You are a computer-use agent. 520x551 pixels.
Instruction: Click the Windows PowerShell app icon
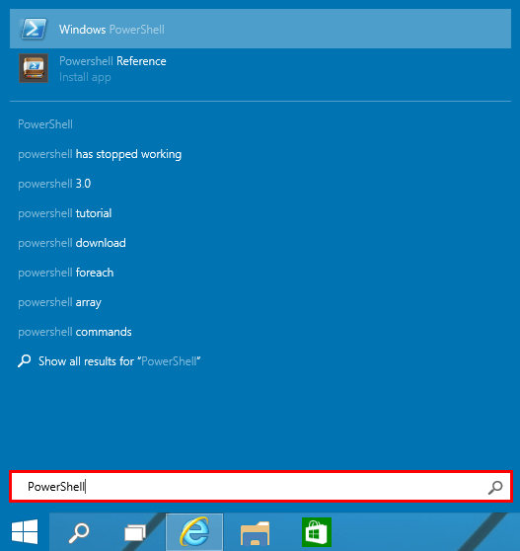[34, 29]
